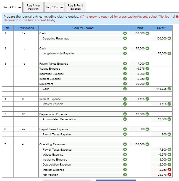Edit the 100,000 Cash debit field

[x=139, y=33]
